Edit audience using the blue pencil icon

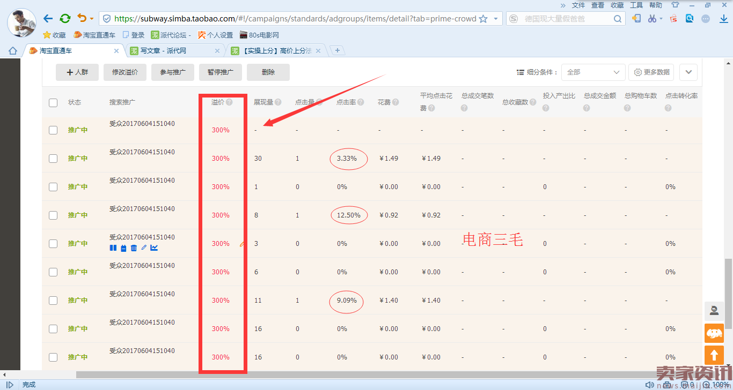tap(144, 247)
